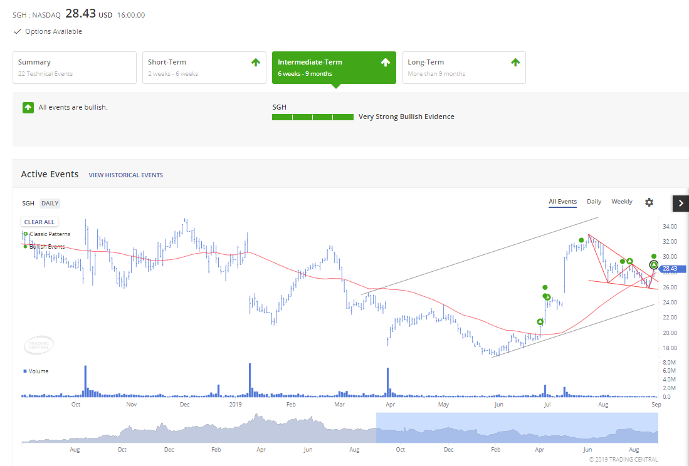Toggle the Bullish Events legend item
The image size is (689, 466).
pos(44,247)
